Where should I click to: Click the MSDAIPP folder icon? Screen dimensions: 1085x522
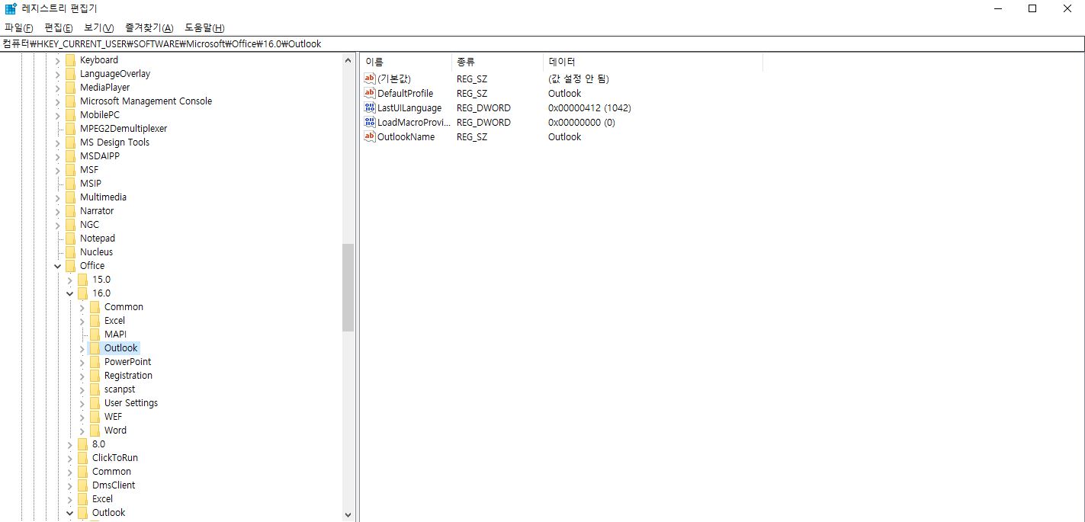coord(71,156)
